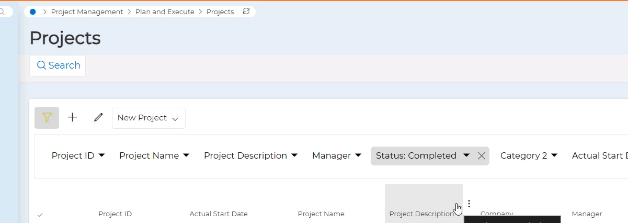Select all rows using header checkmark
Viewport: 628px width, 223px height.
pyautogui.click(x=40, y=214)
